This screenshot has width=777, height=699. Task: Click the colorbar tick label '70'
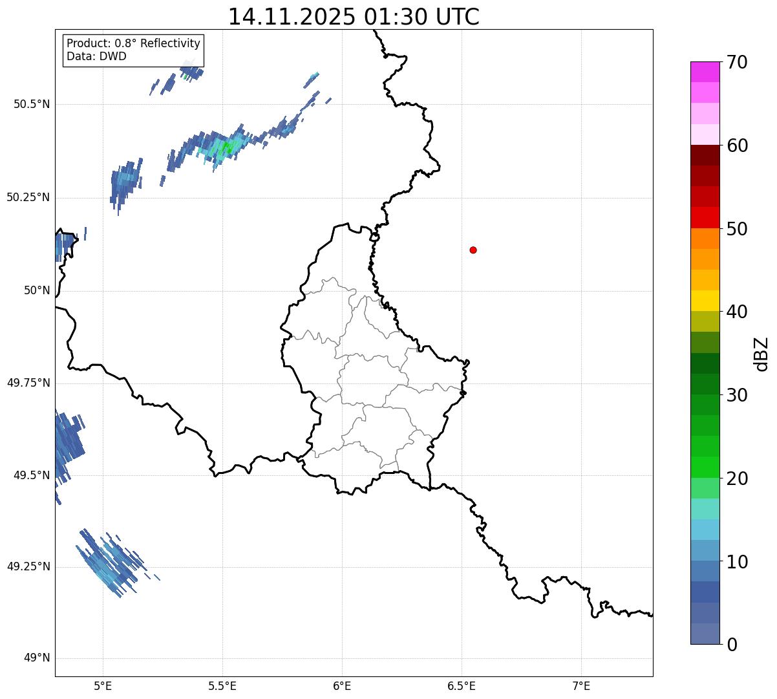tap(736, 62)
